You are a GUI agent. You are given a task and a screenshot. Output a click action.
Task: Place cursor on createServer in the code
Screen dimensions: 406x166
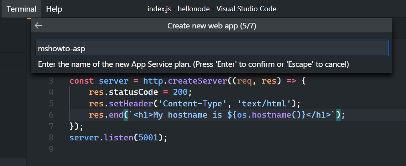click(x=197, y=81)
